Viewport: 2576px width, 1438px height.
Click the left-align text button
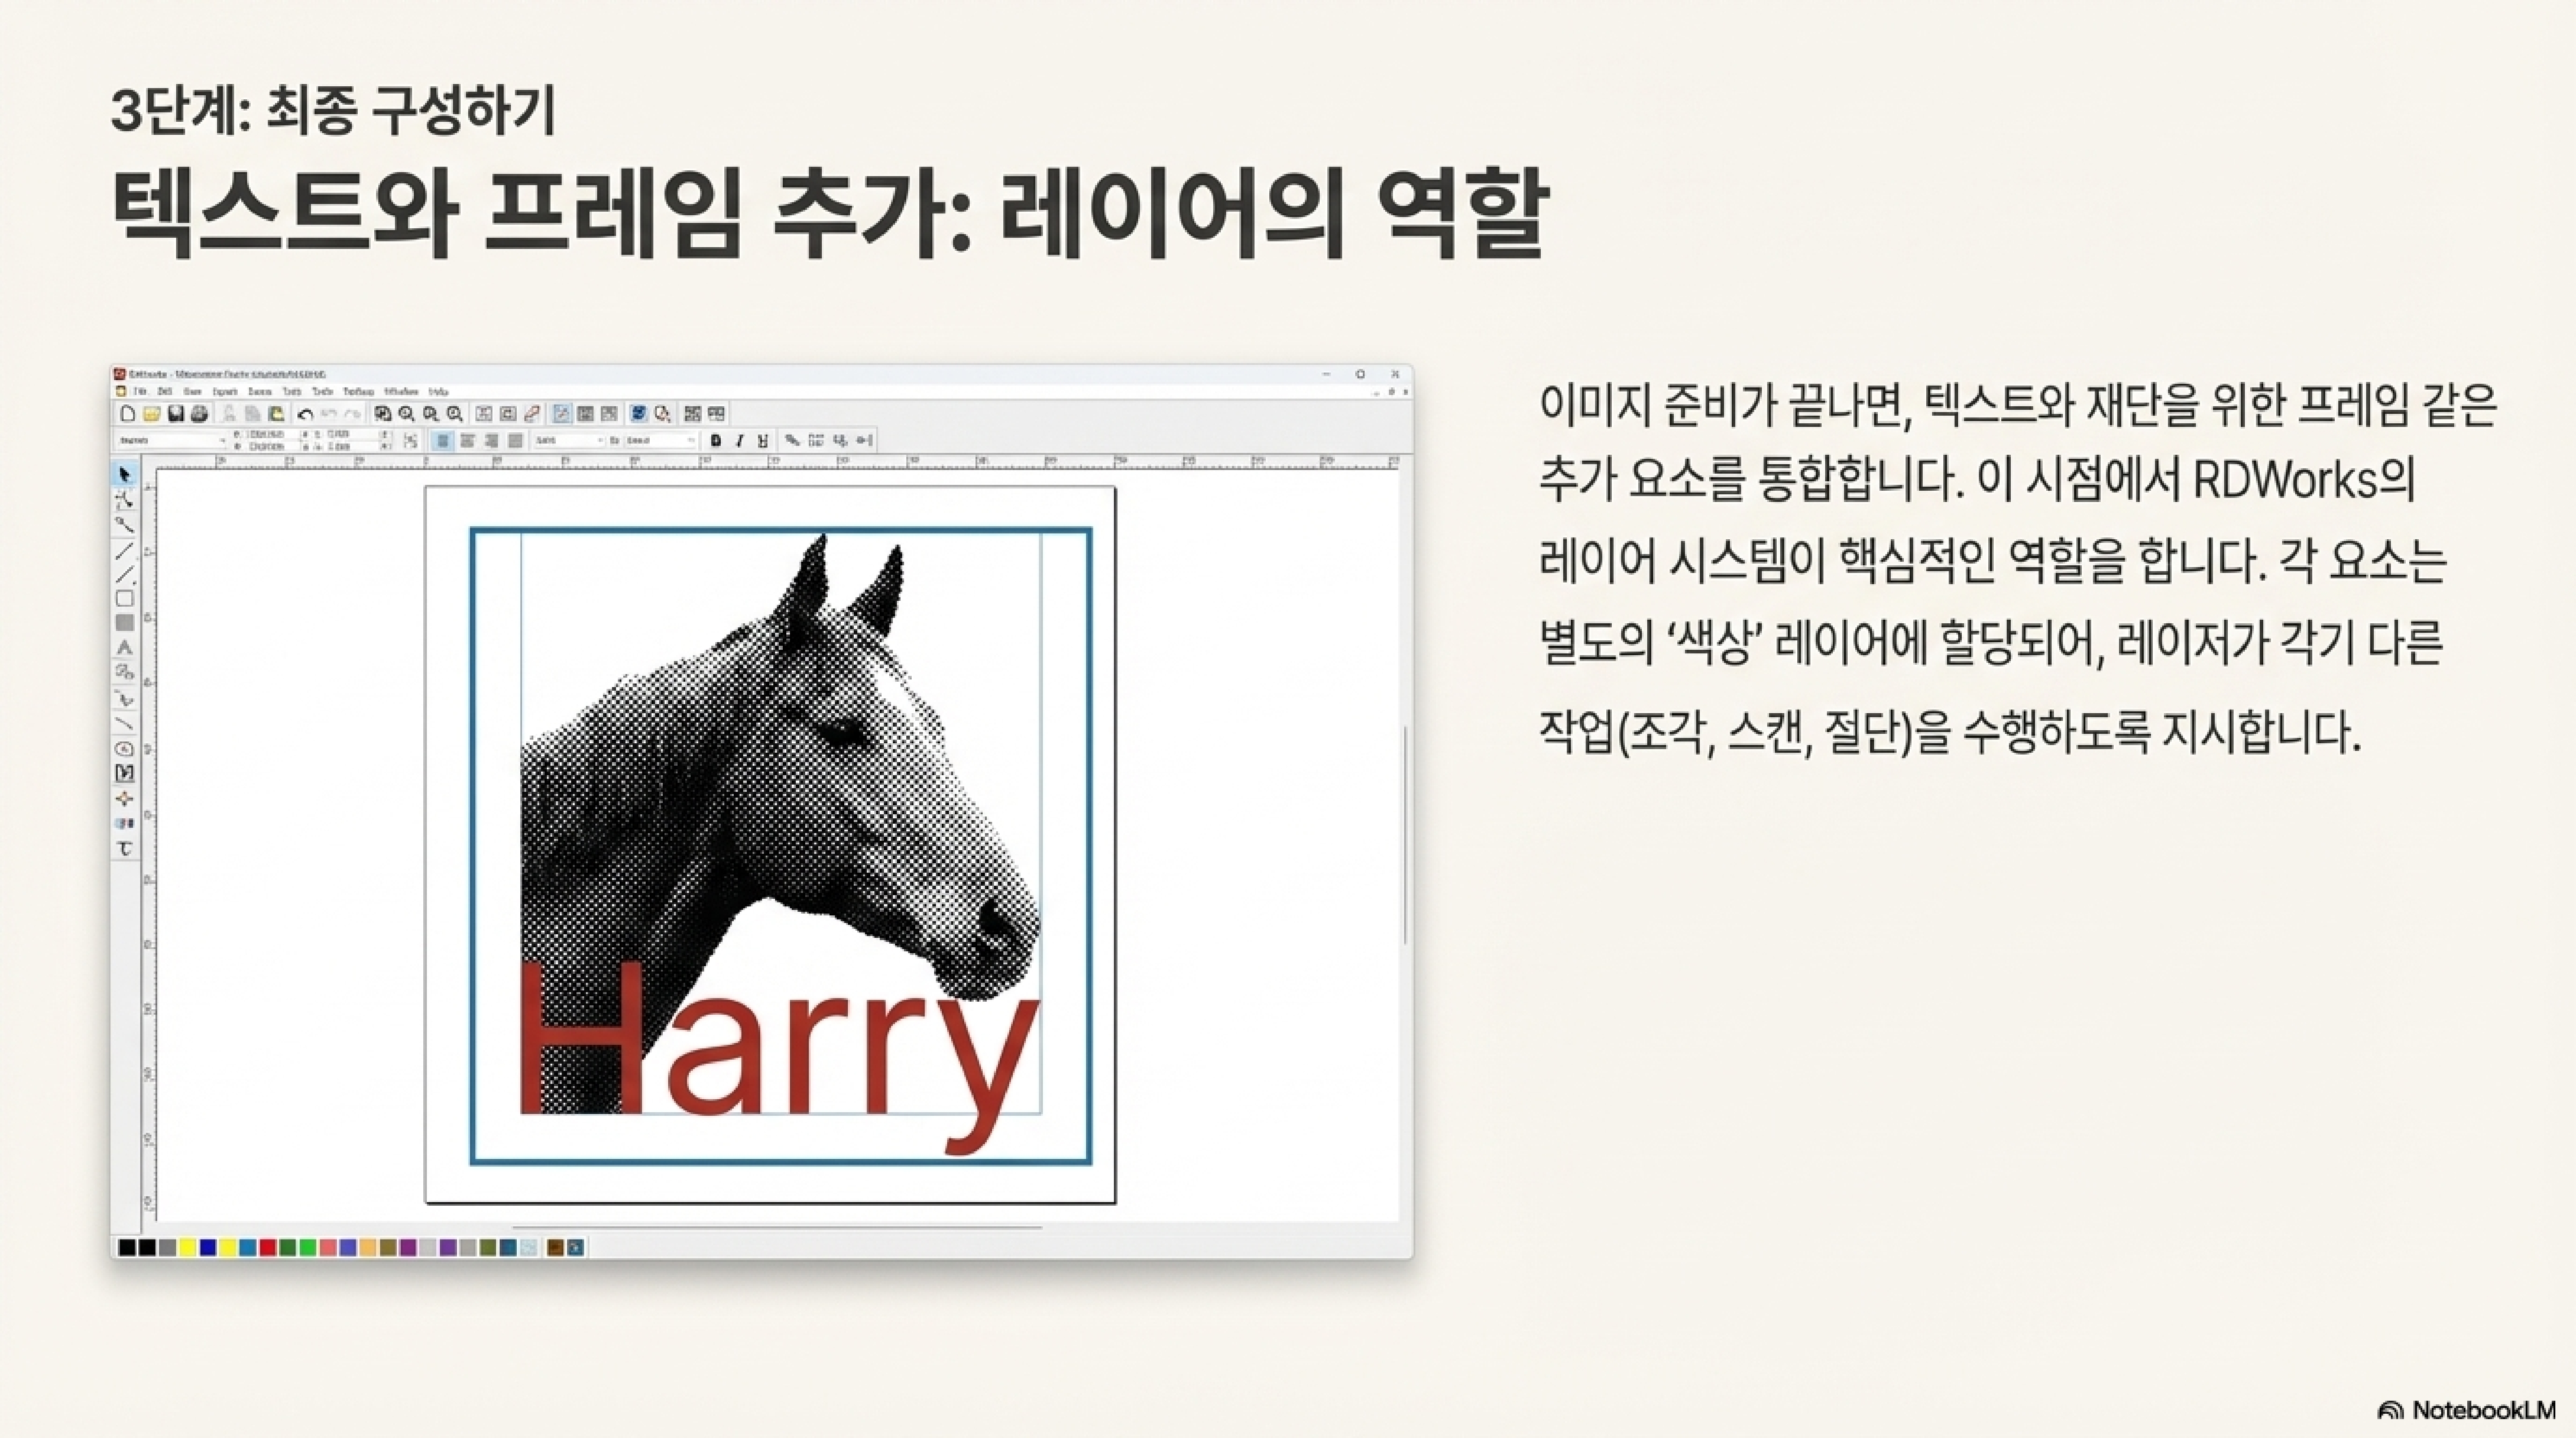[x=443, y=440]
